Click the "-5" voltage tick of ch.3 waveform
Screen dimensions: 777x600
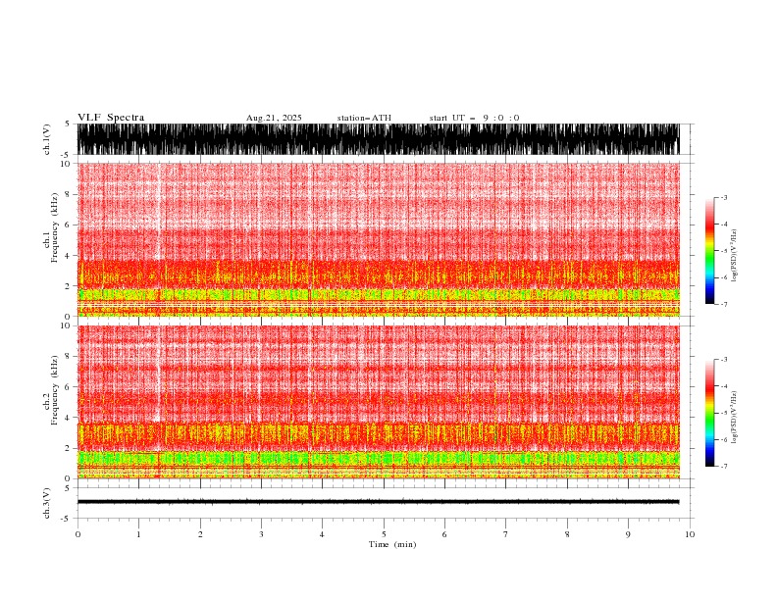coord(67,519)
